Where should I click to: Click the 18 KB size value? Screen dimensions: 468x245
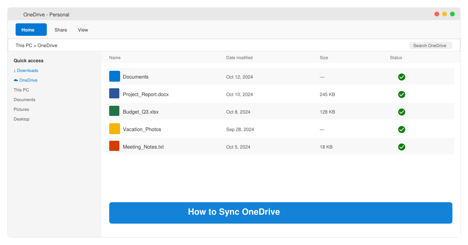pos(326,147)
